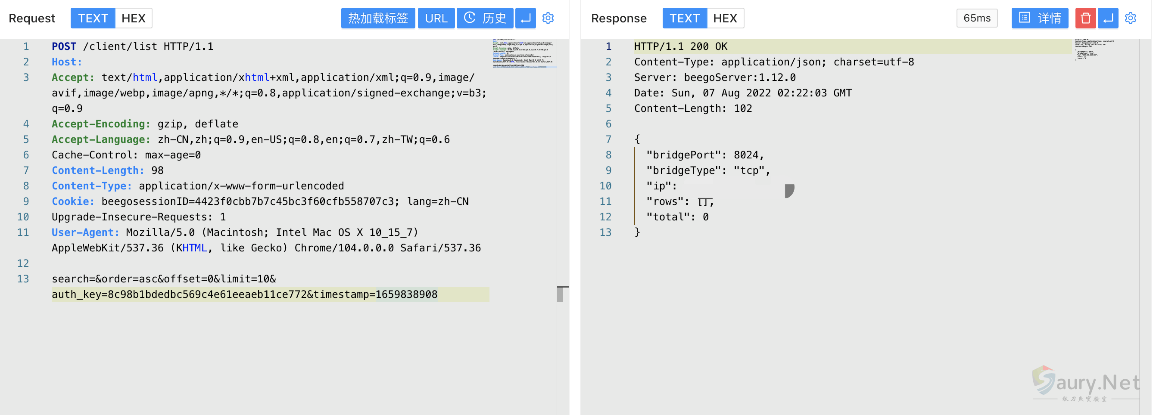
Task: Click the 热加载标签 button
Action: click(378, 19)
